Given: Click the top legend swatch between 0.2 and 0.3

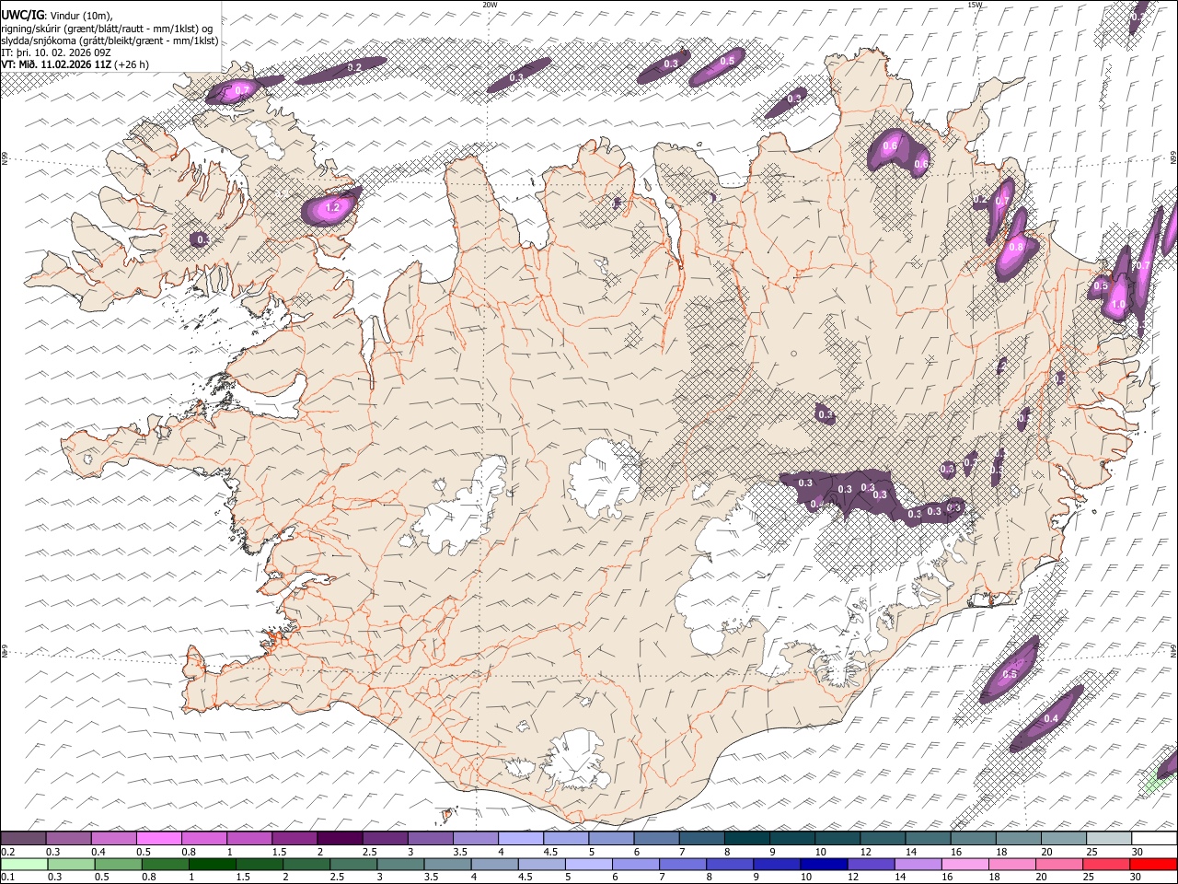Looking at the screenshot, I should pos(23,839).
